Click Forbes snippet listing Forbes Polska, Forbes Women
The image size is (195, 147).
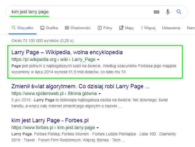tap(94, 137)
